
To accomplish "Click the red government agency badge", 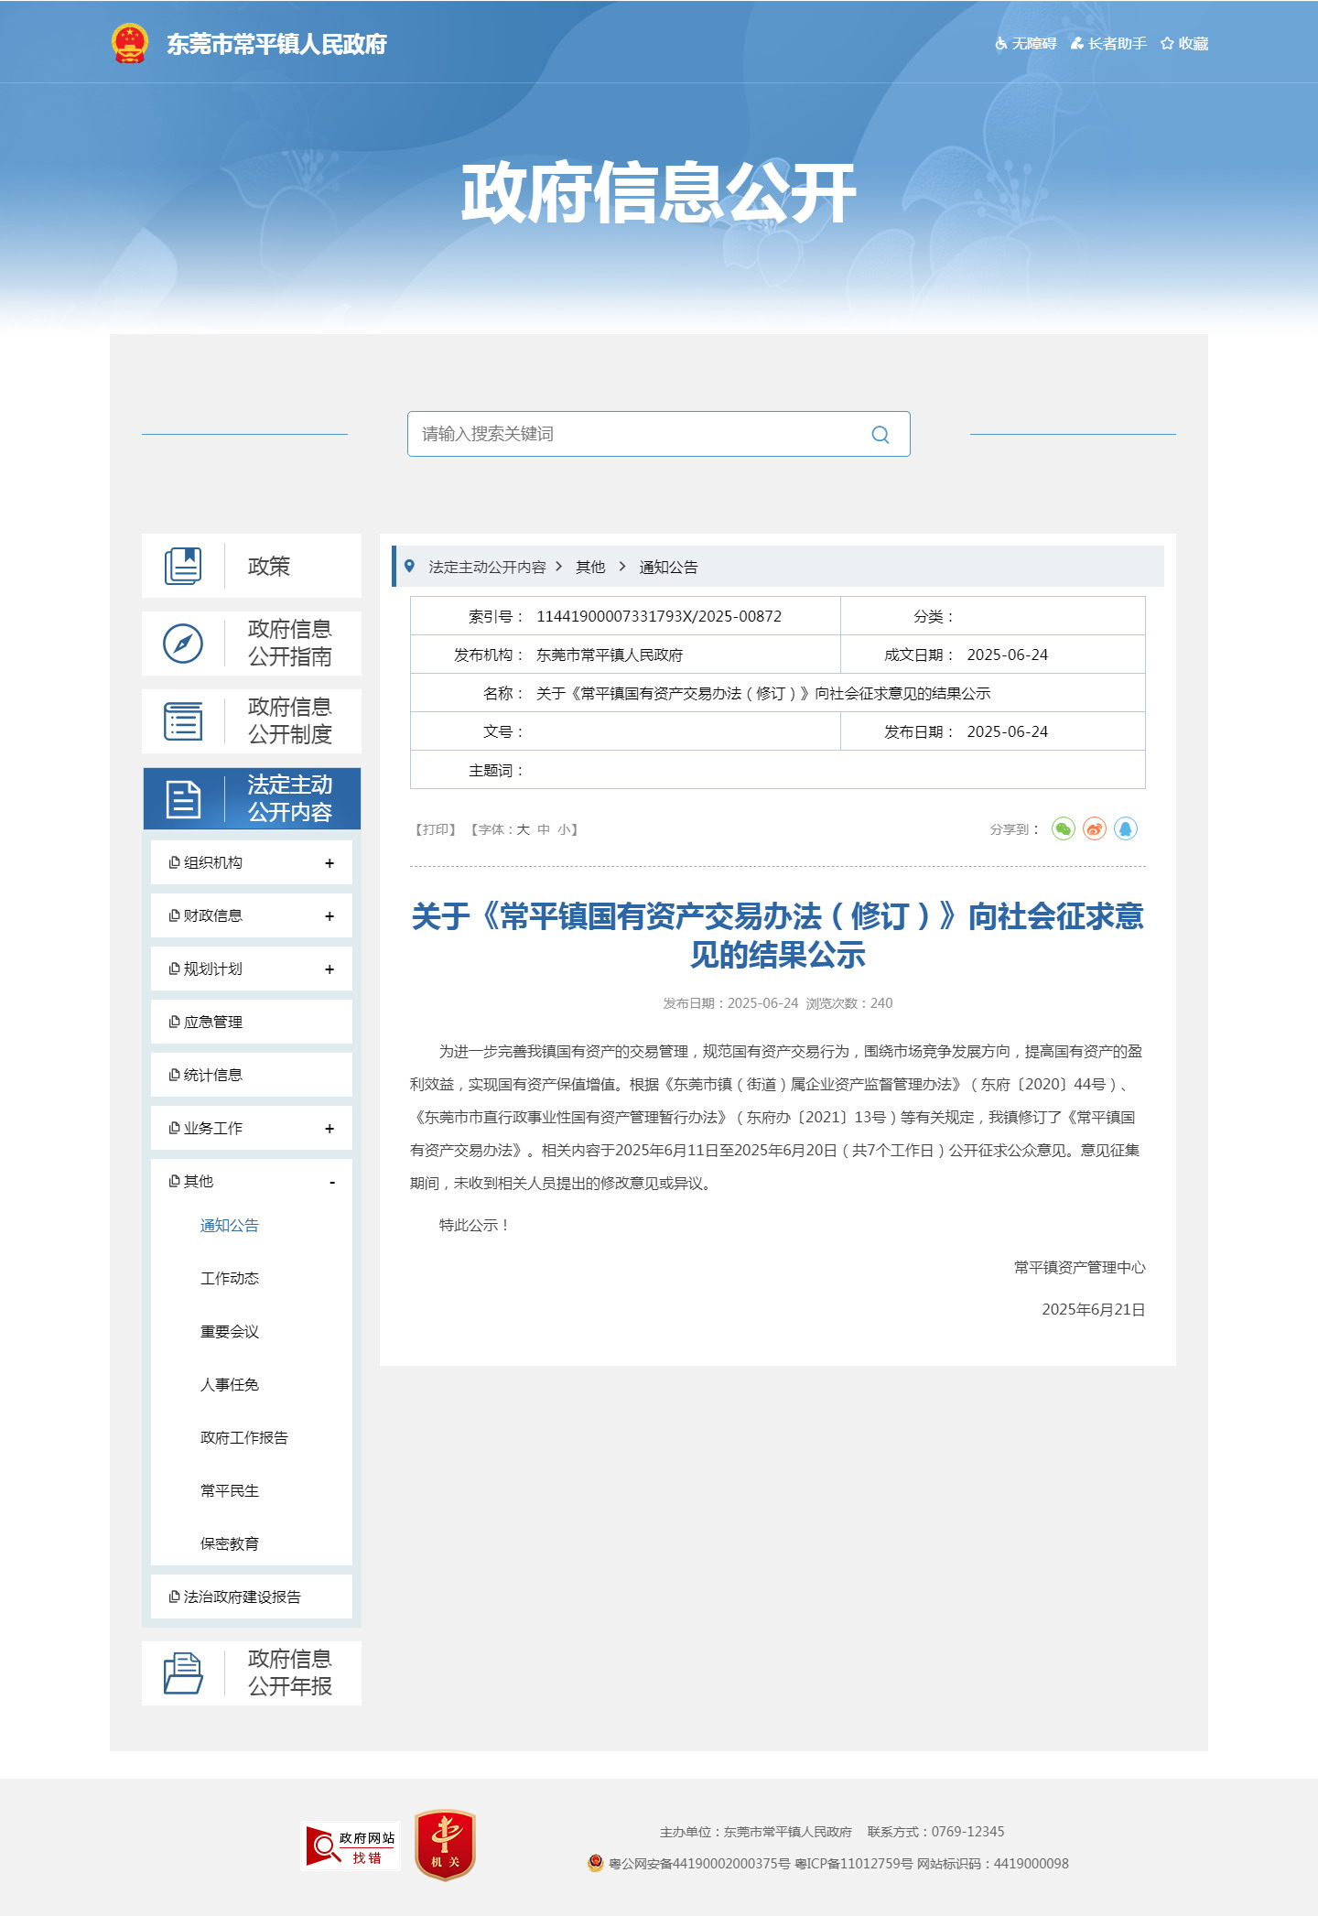I will 445,1845.
